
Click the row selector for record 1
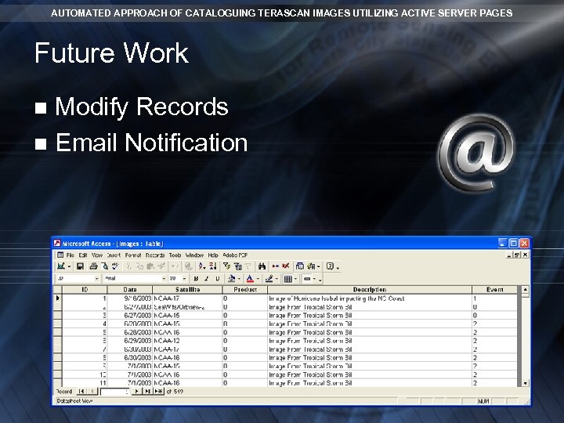pyautogui.click(x=57, y=298)
